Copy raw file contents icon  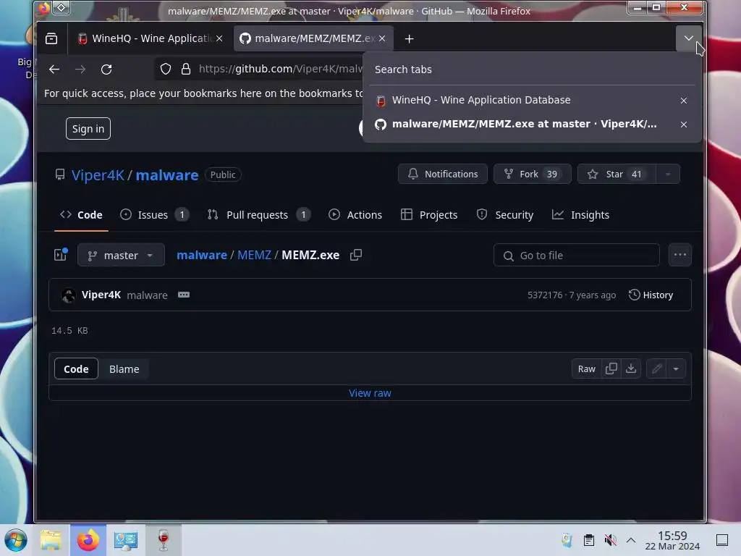[611, 368]
